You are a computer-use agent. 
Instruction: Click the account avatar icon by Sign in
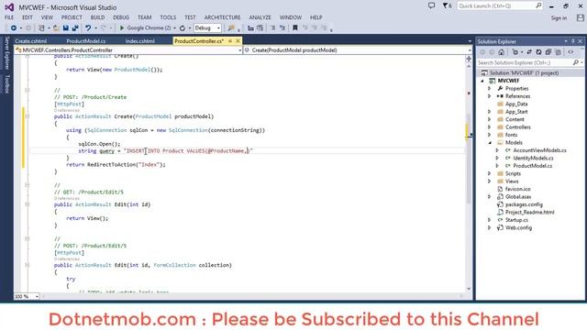click(x=580, y=17)
